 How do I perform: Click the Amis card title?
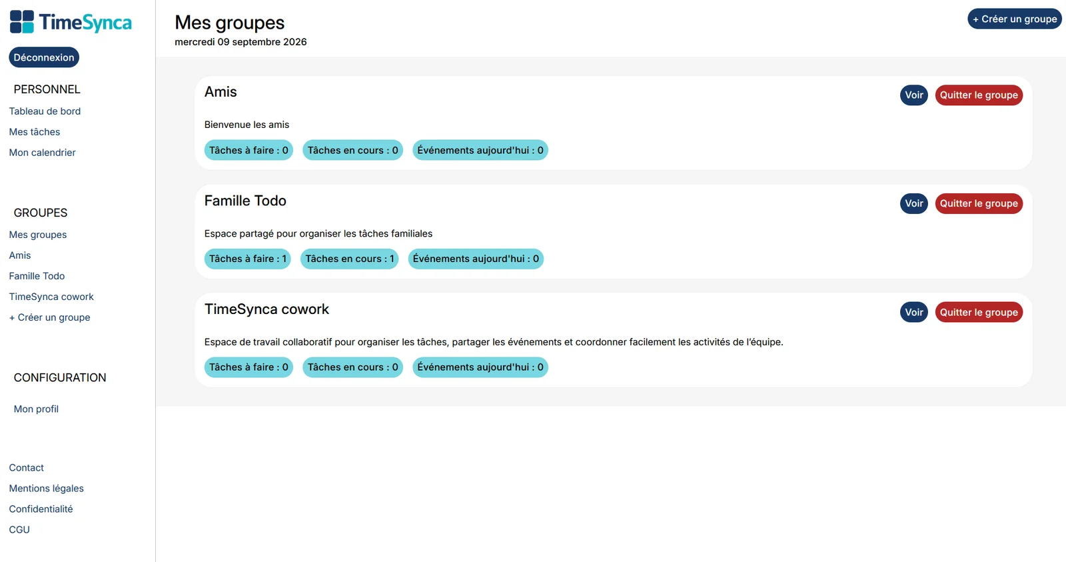coord(221,92)
